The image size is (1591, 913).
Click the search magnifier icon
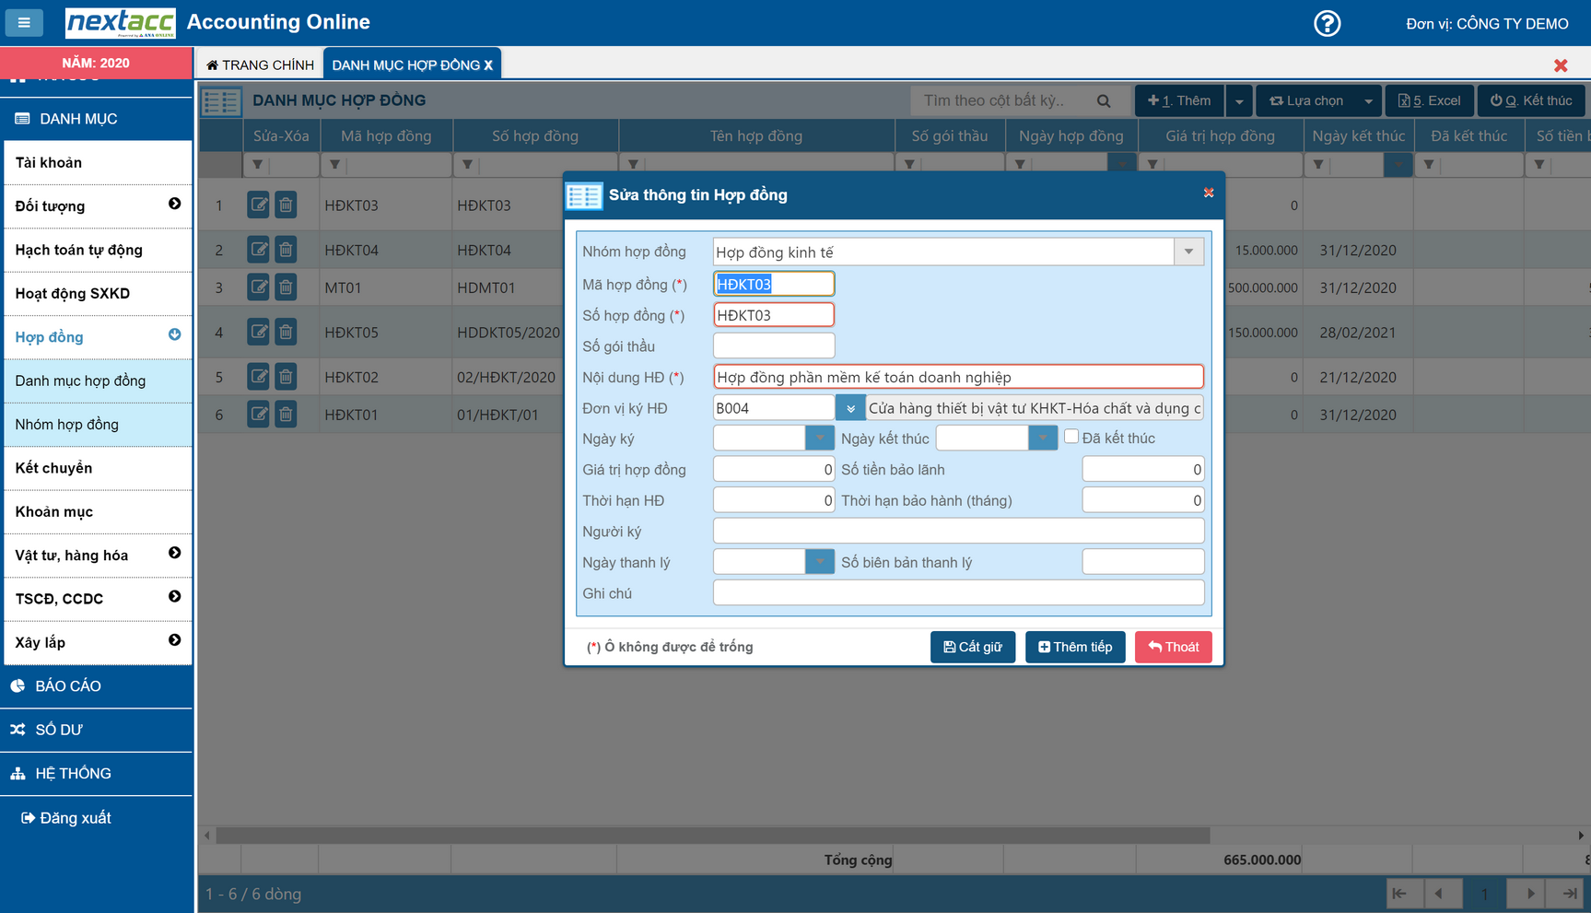click(x=1104, y=100)
